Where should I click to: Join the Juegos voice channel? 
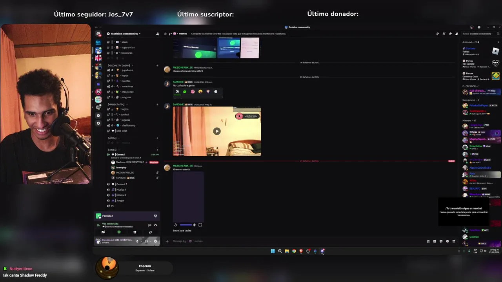pos(120,201)
